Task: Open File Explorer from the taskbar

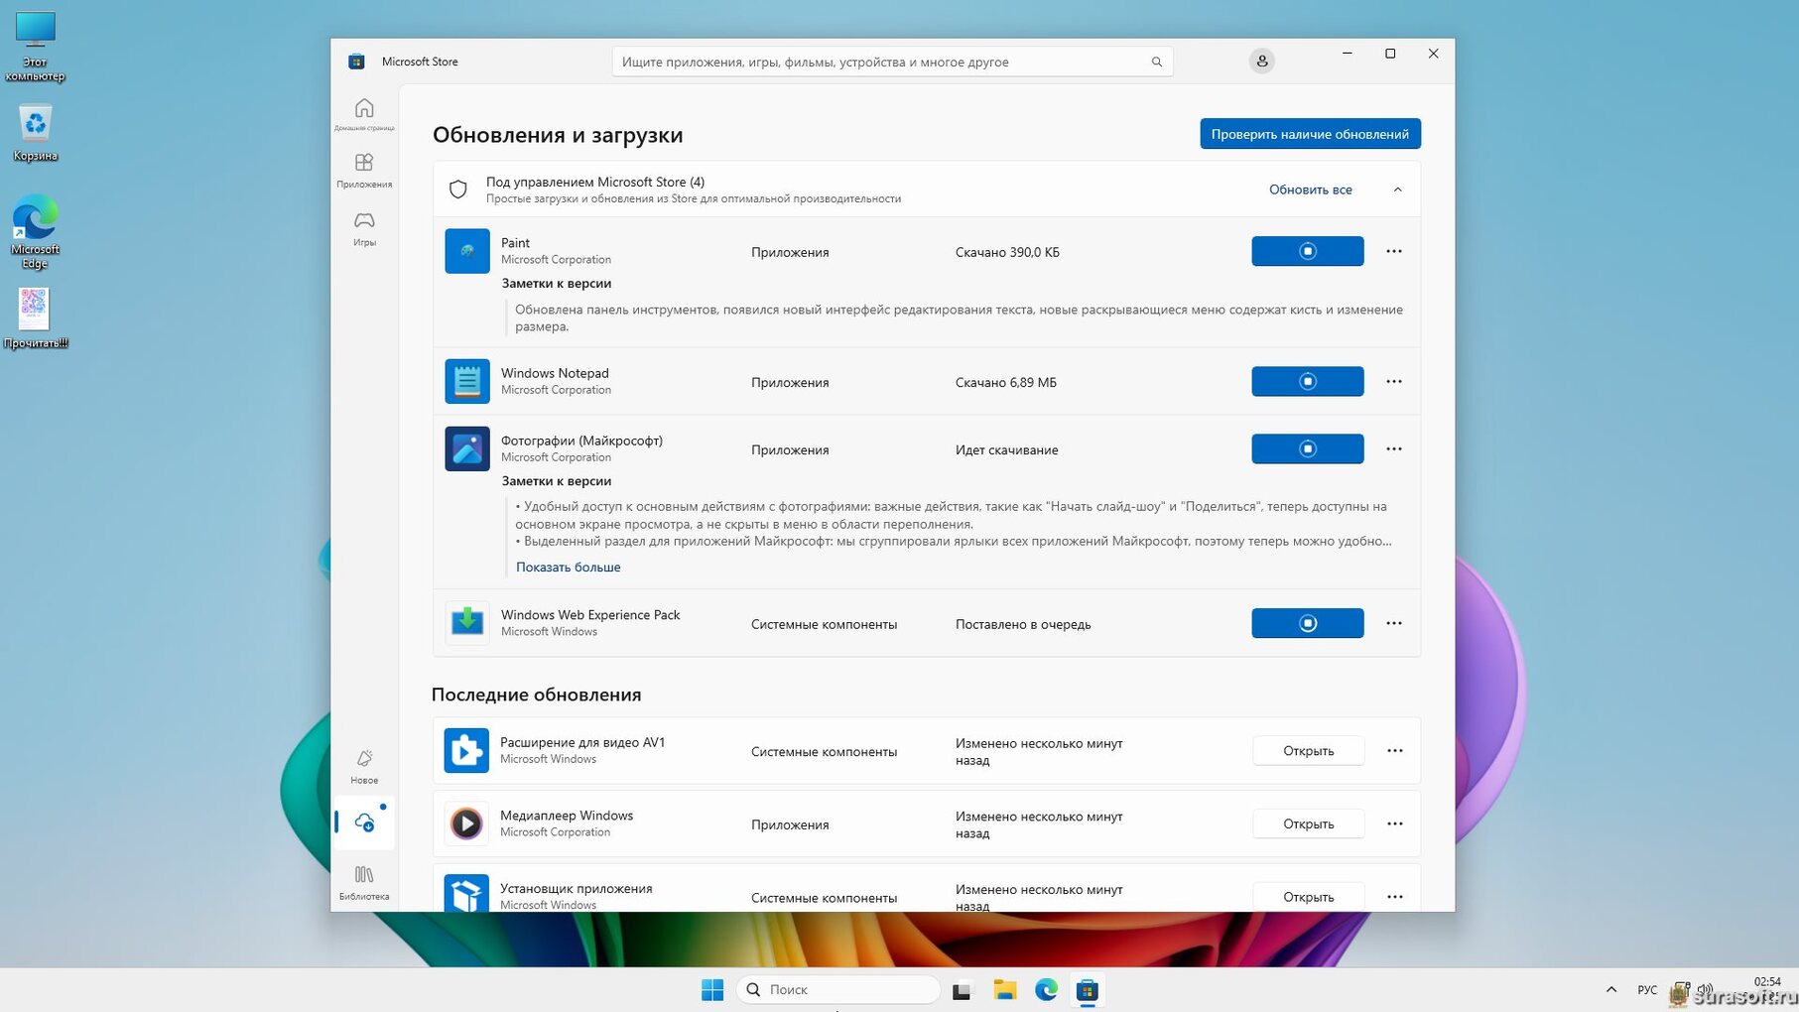Action: 1004,990
